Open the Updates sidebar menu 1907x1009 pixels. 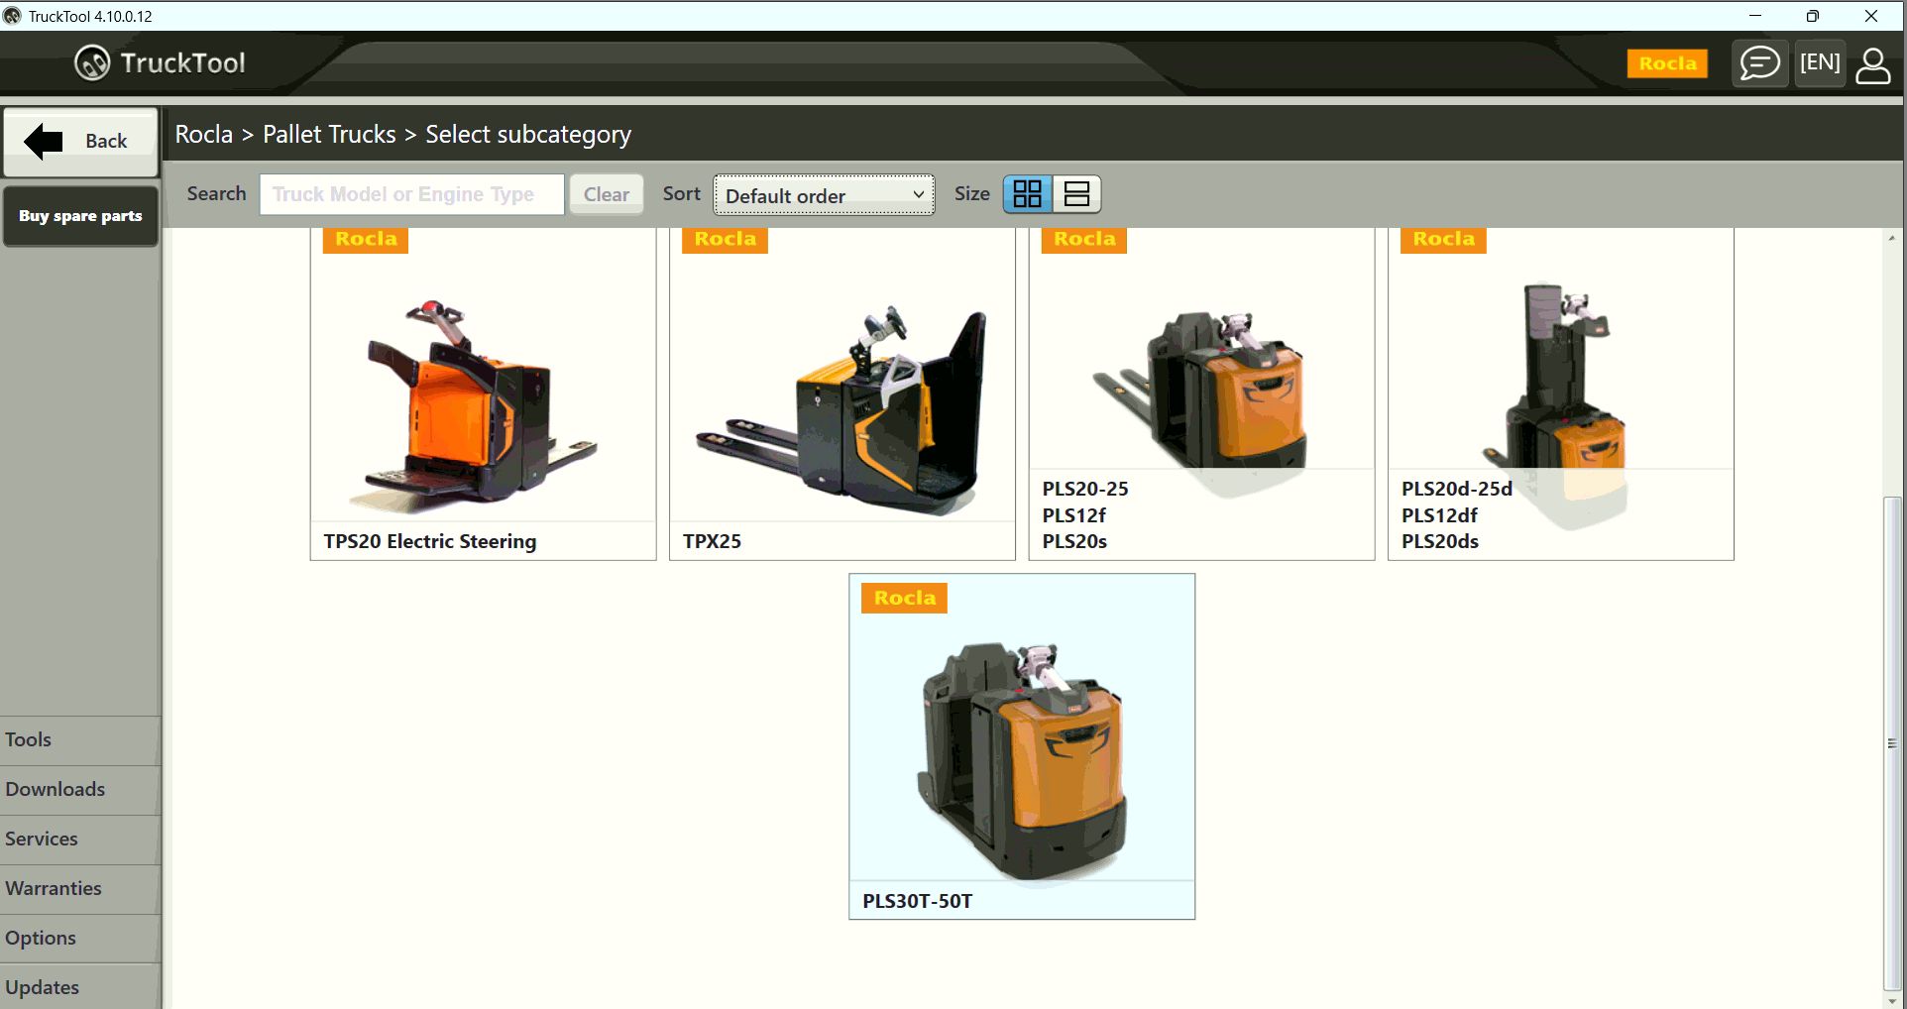tap(80, 987)
